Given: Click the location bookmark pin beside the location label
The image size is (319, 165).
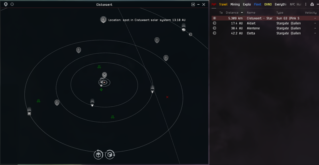Looking at the screenshot, I should 103,19.
